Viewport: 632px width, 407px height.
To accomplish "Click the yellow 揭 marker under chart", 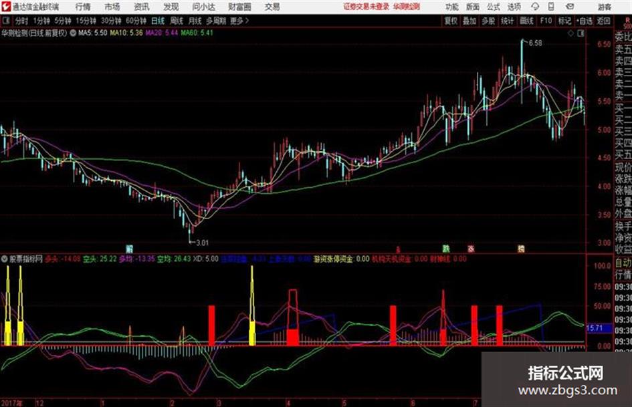I will coord(521,249).
